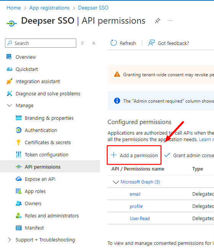Viewport: 214px width, 251px height.
Task: Click the Configured permissions heading
Action: (x=139, y=122)
